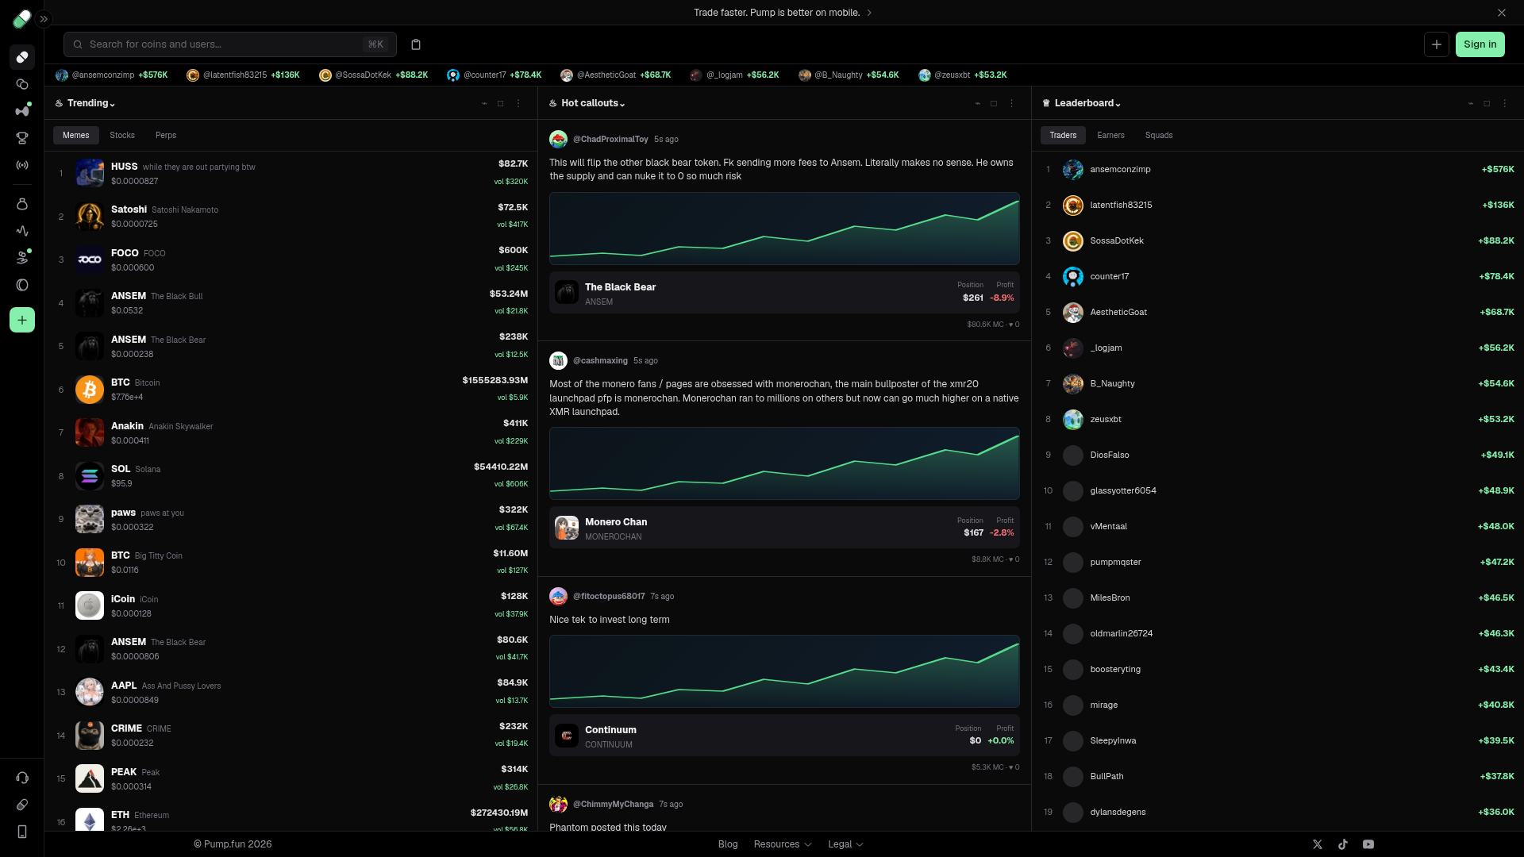
Task: Open the live broadcast icon in sidebar
Action: coord(22,165)
